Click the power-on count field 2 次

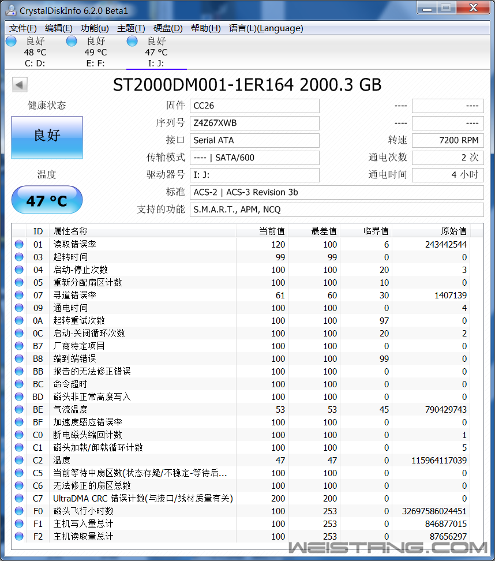tap(448, 158)
